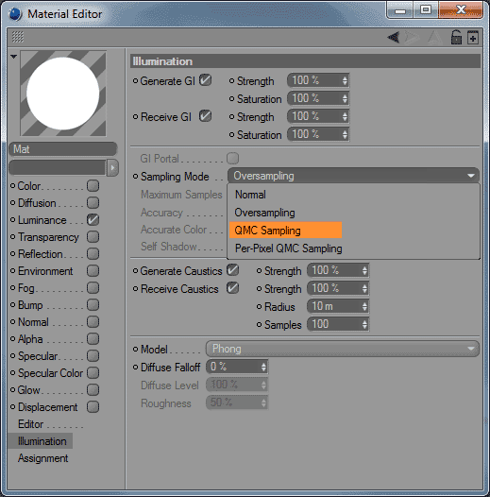Open the Model dropdown showing Phong
The height and width of the screenshot is (497, 490).
click(x=343, y=349)
